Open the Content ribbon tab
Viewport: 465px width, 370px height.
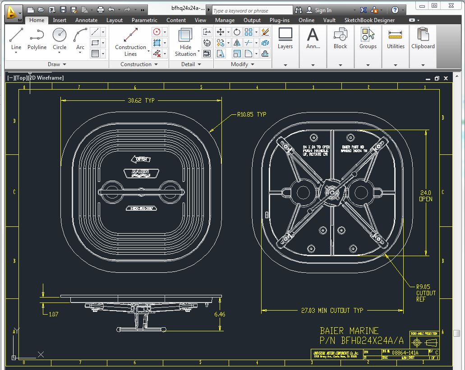click(176, 20)
